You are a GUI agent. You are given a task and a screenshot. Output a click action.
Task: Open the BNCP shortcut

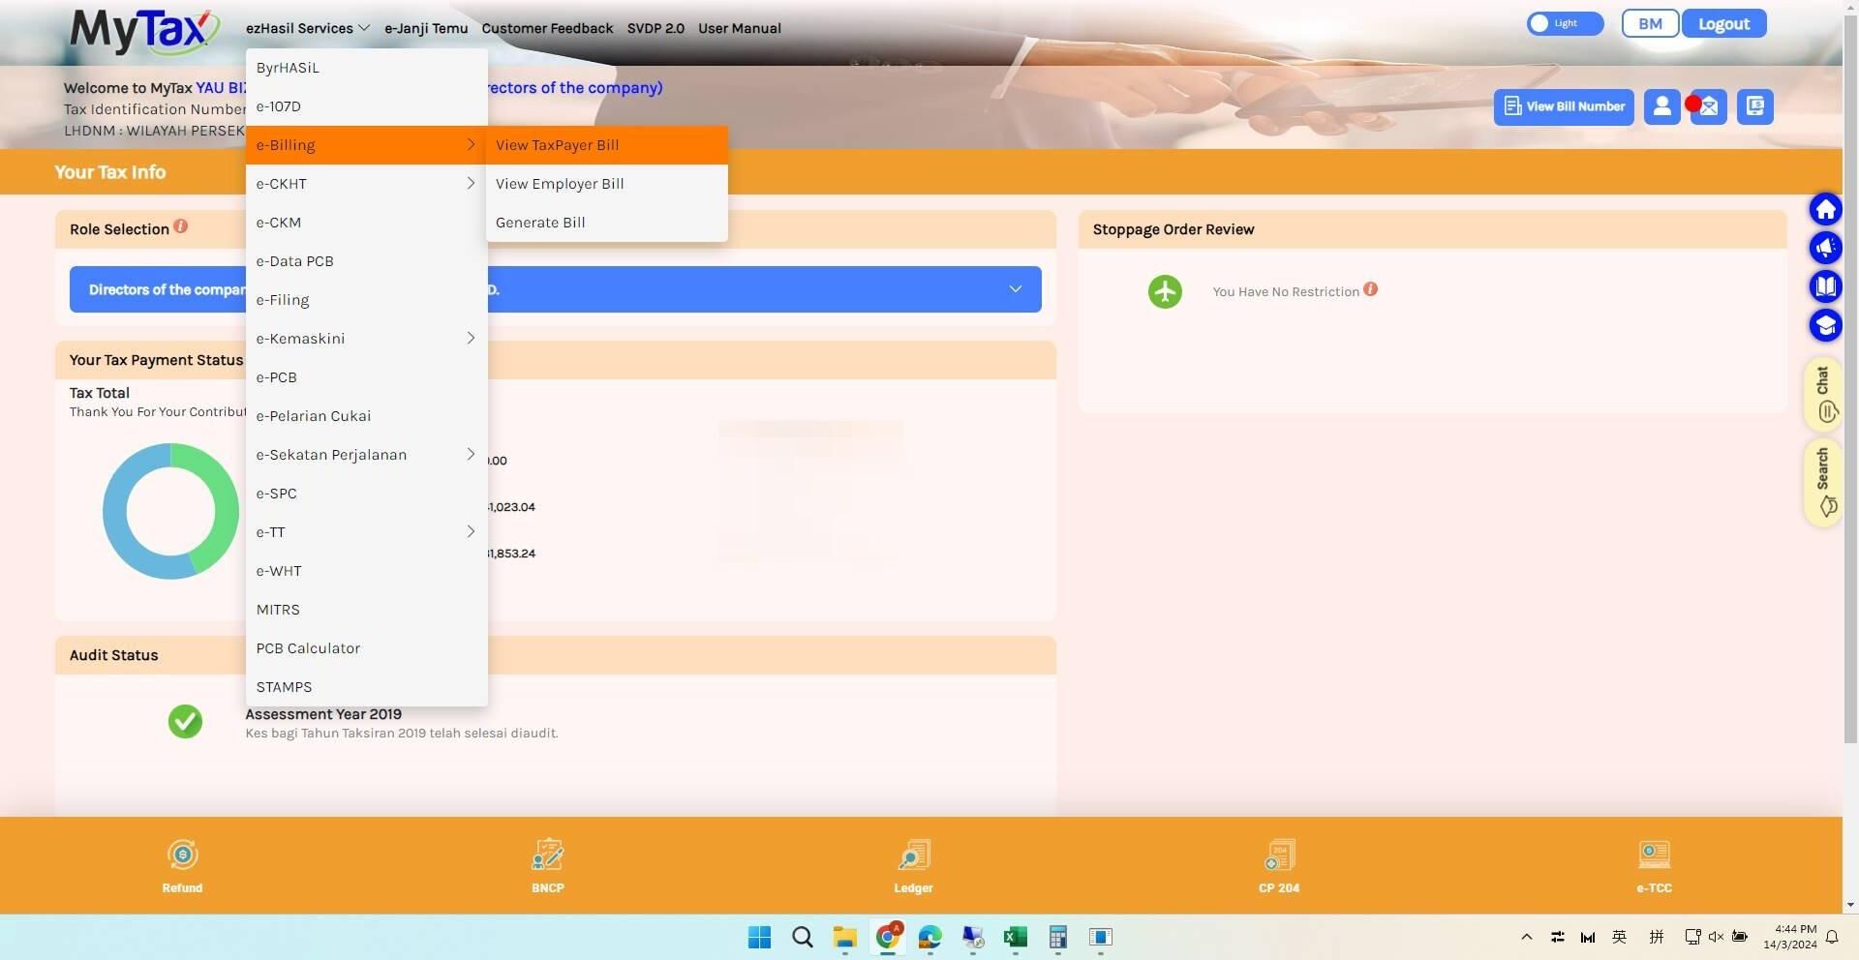pos(548,866)
